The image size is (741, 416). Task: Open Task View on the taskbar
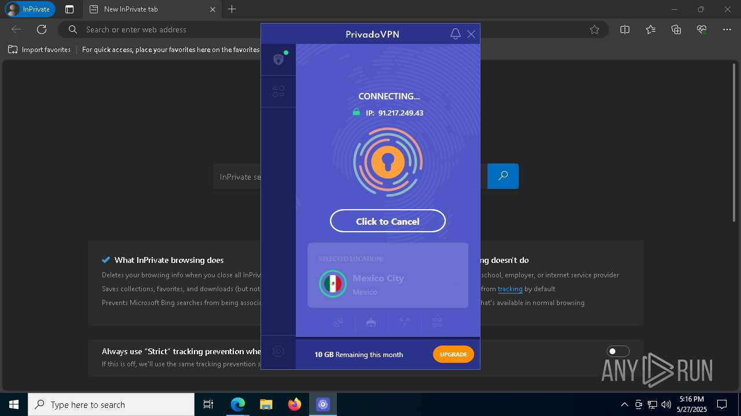tap(208, 404)
